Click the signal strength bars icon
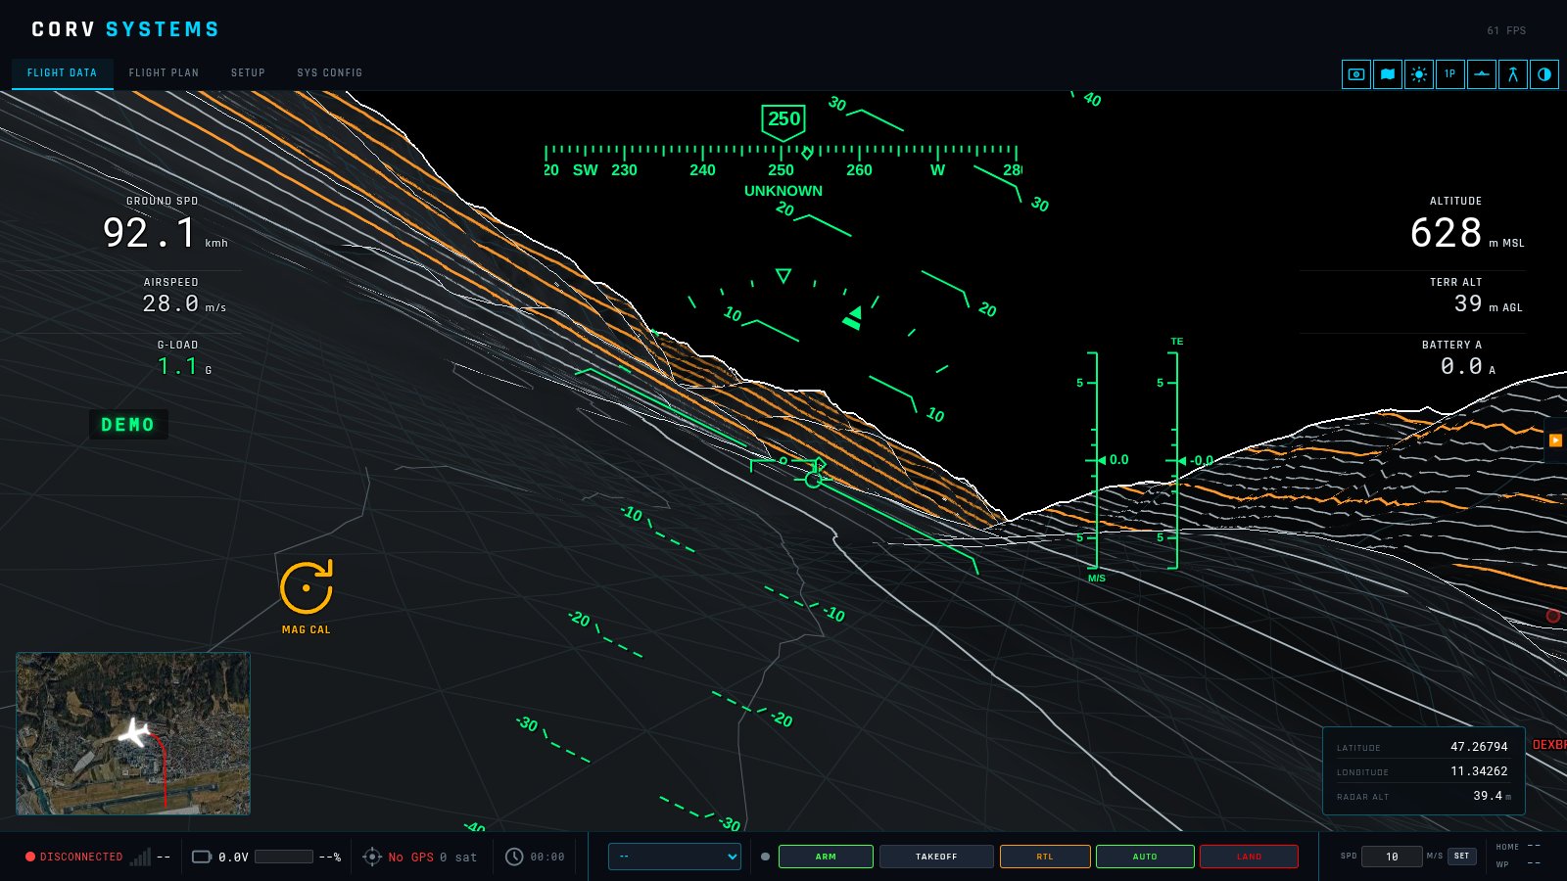 tap(140, 858)
